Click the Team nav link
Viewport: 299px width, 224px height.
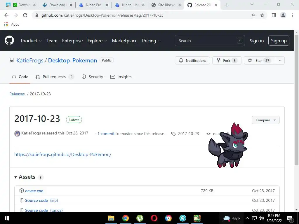point(52,41)
